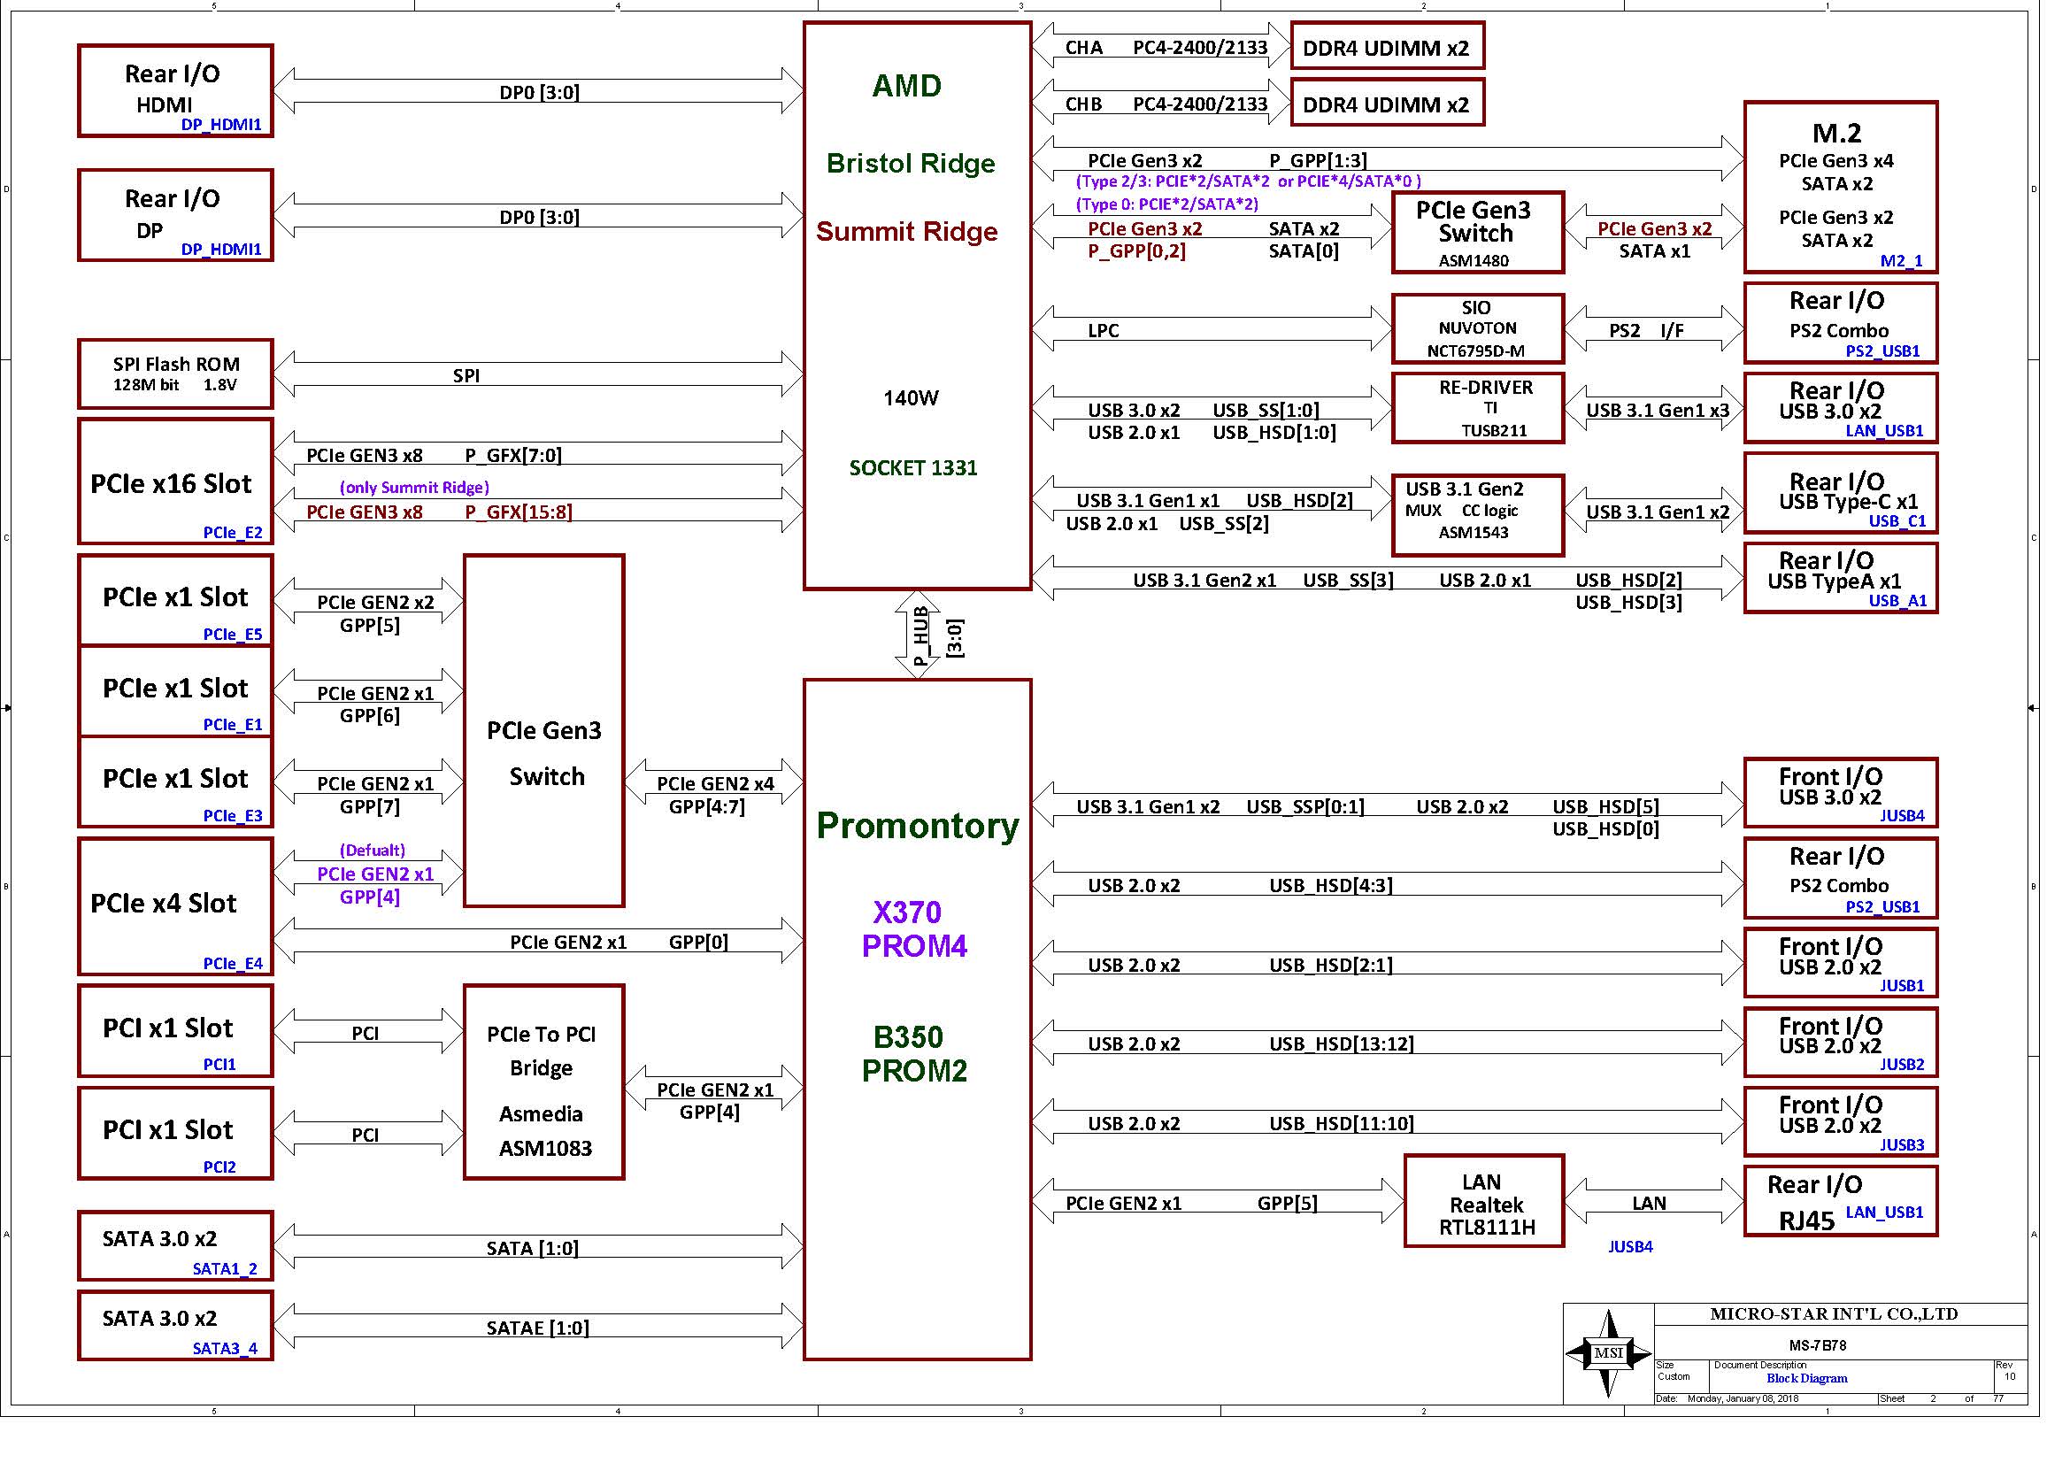This screenshot has height=1463, width=2070.
Task: Click the ASM1543 USB 3.1 Gen2 block
Action: tap(1477, 515)
